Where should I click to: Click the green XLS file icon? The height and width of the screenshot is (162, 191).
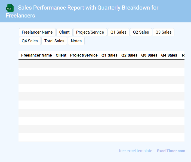[x=10, y=8]
